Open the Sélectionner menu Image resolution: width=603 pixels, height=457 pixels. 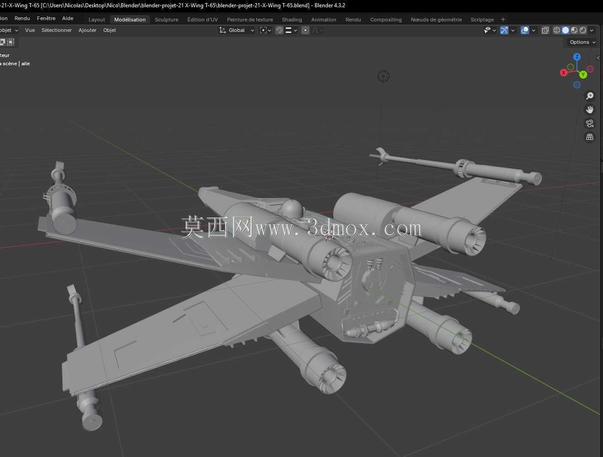(57, 30)
